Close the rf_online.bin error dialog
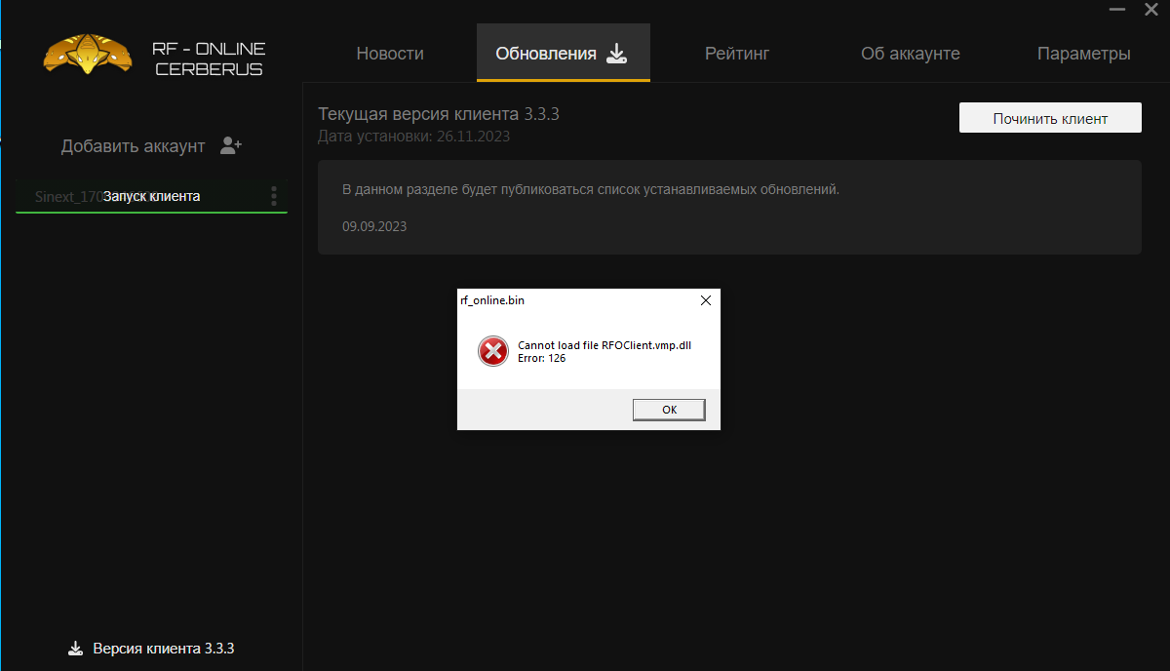 point(706,301)
